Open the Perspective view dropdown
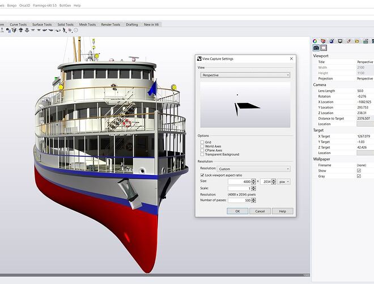Viewport: 374px width, 284px height. 245,75
